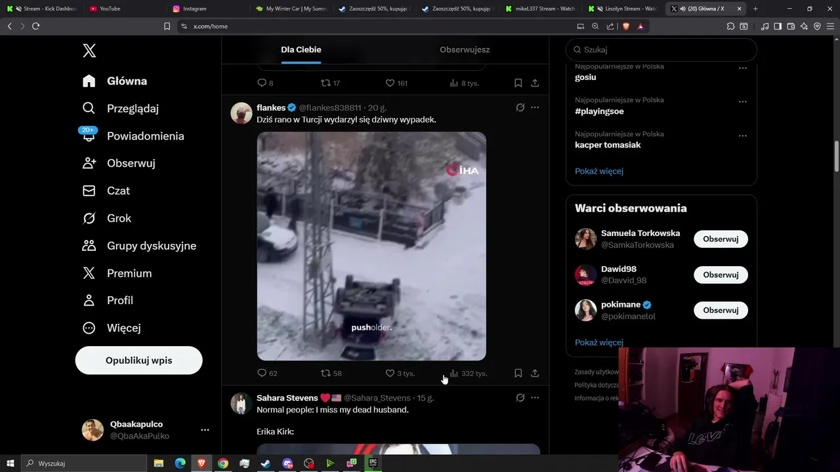Open Powiadomienia notifications
This screenshot has height=472, width=840.
133,136
